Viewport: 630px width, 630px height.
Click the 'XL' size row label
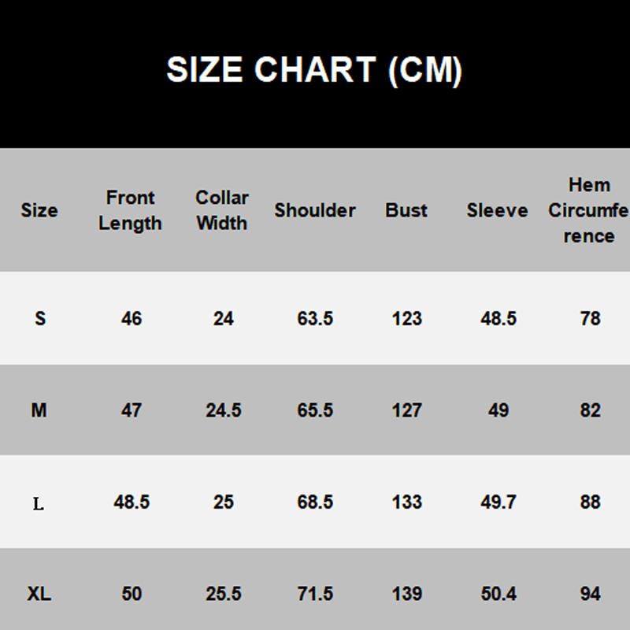point(39,594)
